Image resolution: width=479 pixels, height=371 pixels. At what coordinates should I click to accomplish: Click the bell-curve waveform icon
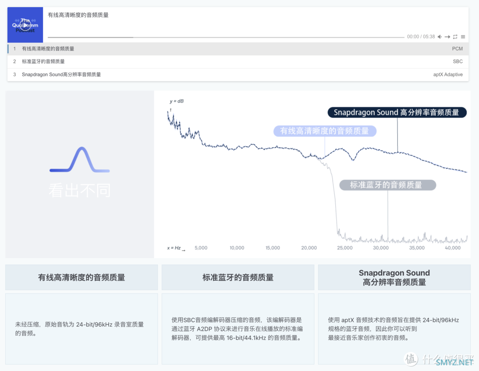click(80, 160)
